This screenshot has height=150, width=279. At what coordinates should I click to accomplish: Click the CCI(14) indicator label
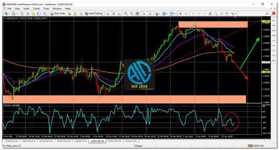12,105
